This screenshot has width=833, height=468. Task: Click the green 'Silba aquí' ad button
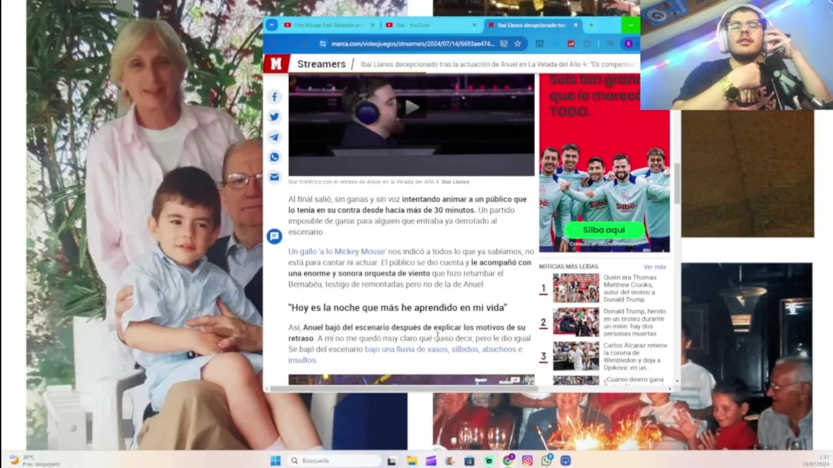click(x=603, y=230)
